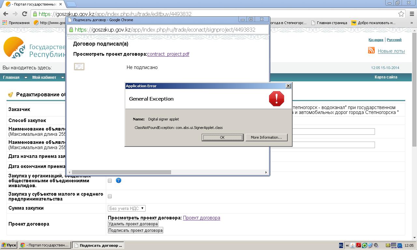Viewport: 417px width, 250px height.
Task: Click the page icon in popup title bar
Action: [70, 20]
